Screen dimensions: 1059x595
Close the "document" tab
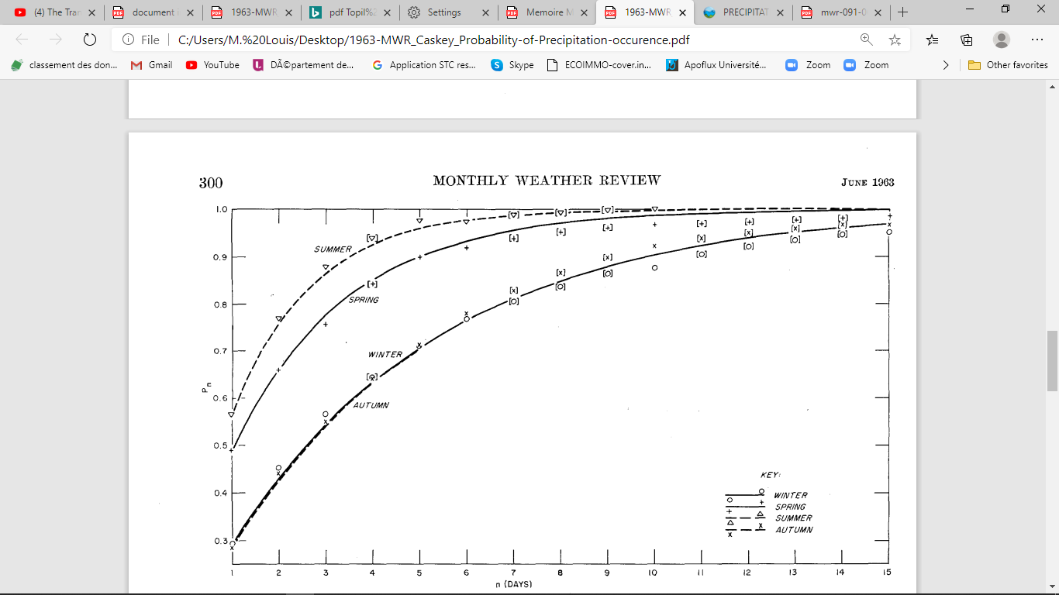coord(190,12)
